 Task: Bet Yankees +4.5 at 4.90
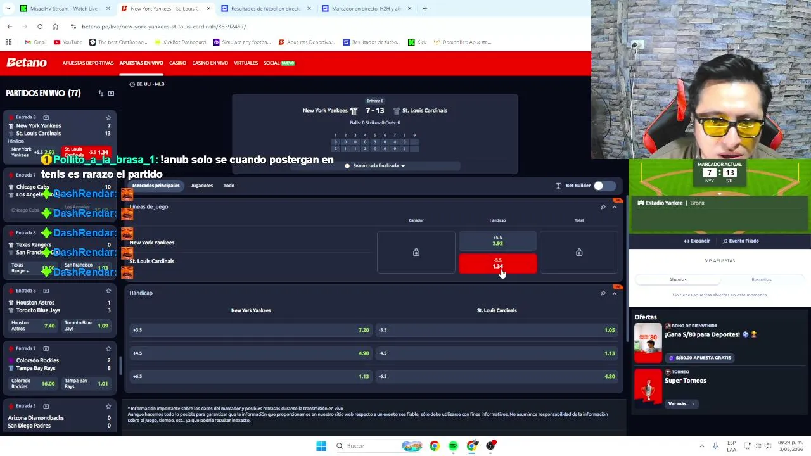(x=250, y=353)
